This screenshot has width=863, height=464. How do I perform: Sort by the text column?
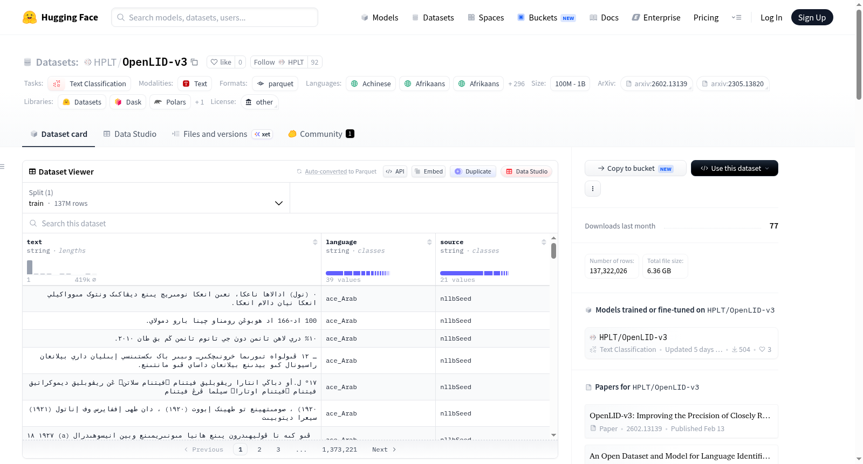coord(315,242)
